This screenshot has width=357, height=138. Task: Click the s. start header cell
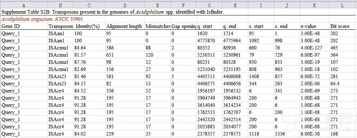click(x=261, y=26)
